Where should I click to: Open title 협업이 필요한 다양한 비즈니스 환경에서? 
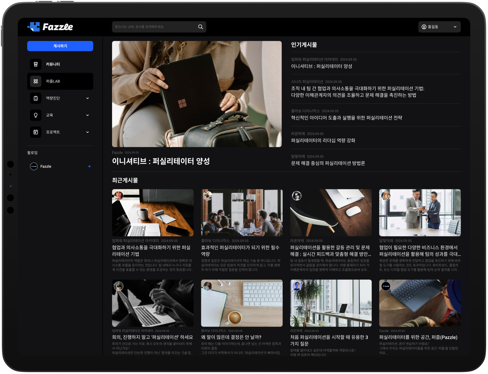(x=420, y=251)
